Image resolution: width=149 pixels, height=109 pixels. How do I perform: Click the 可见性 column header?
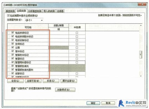[x=28, y=27]
